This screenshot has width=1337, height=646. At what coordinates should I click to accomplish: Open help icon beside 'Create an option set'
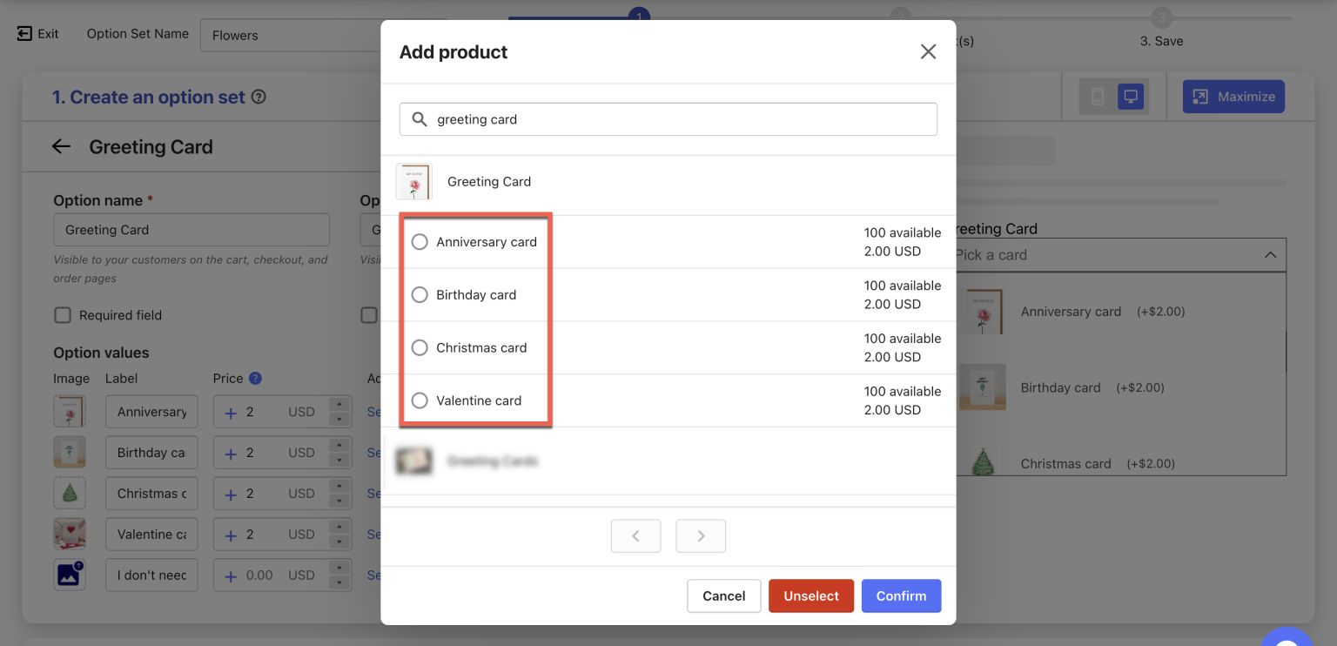point(259,98)
